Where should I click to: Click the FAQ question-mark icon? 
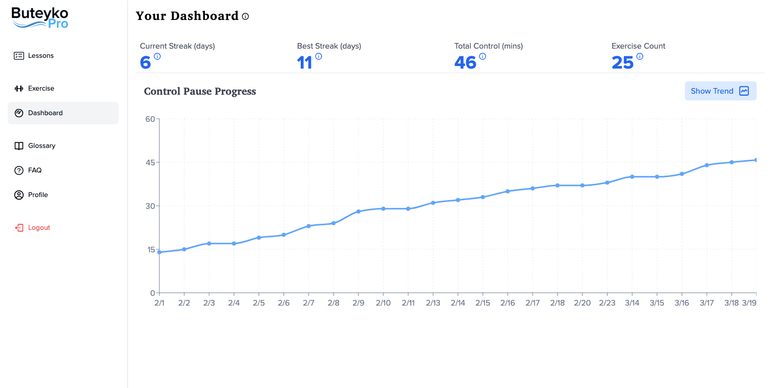(x=18, y=170)
